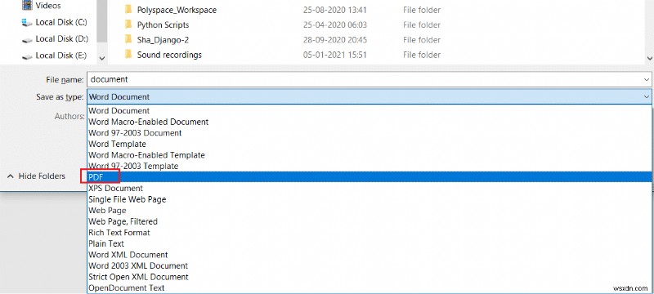Click the navigation pane scrollbar thumb
The width and height of the screenshot is (654, 294).
point(102,20)
